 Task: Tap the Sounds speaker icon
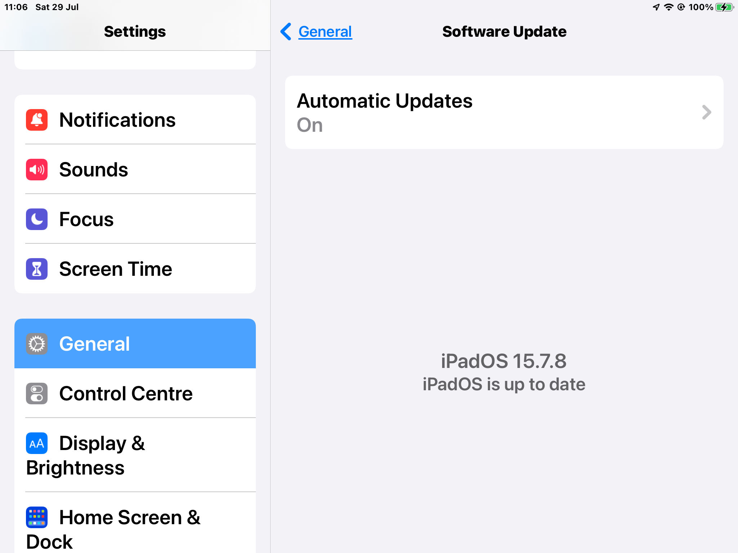(37, 170)
